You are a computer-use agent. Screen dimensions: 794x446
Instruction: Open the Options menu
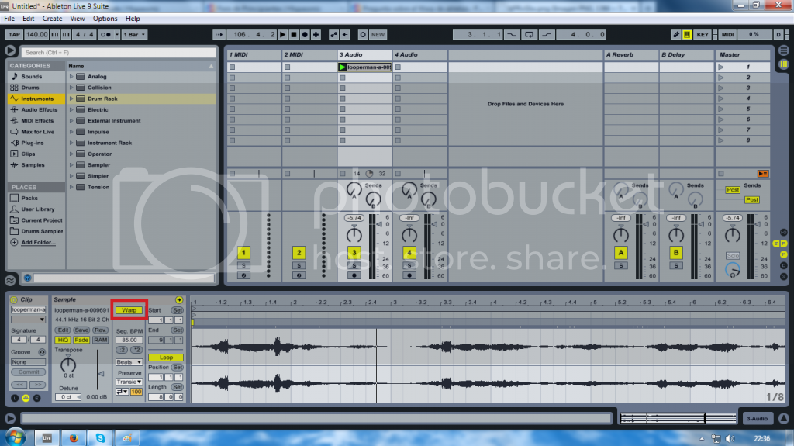click(x=105, y=19)
